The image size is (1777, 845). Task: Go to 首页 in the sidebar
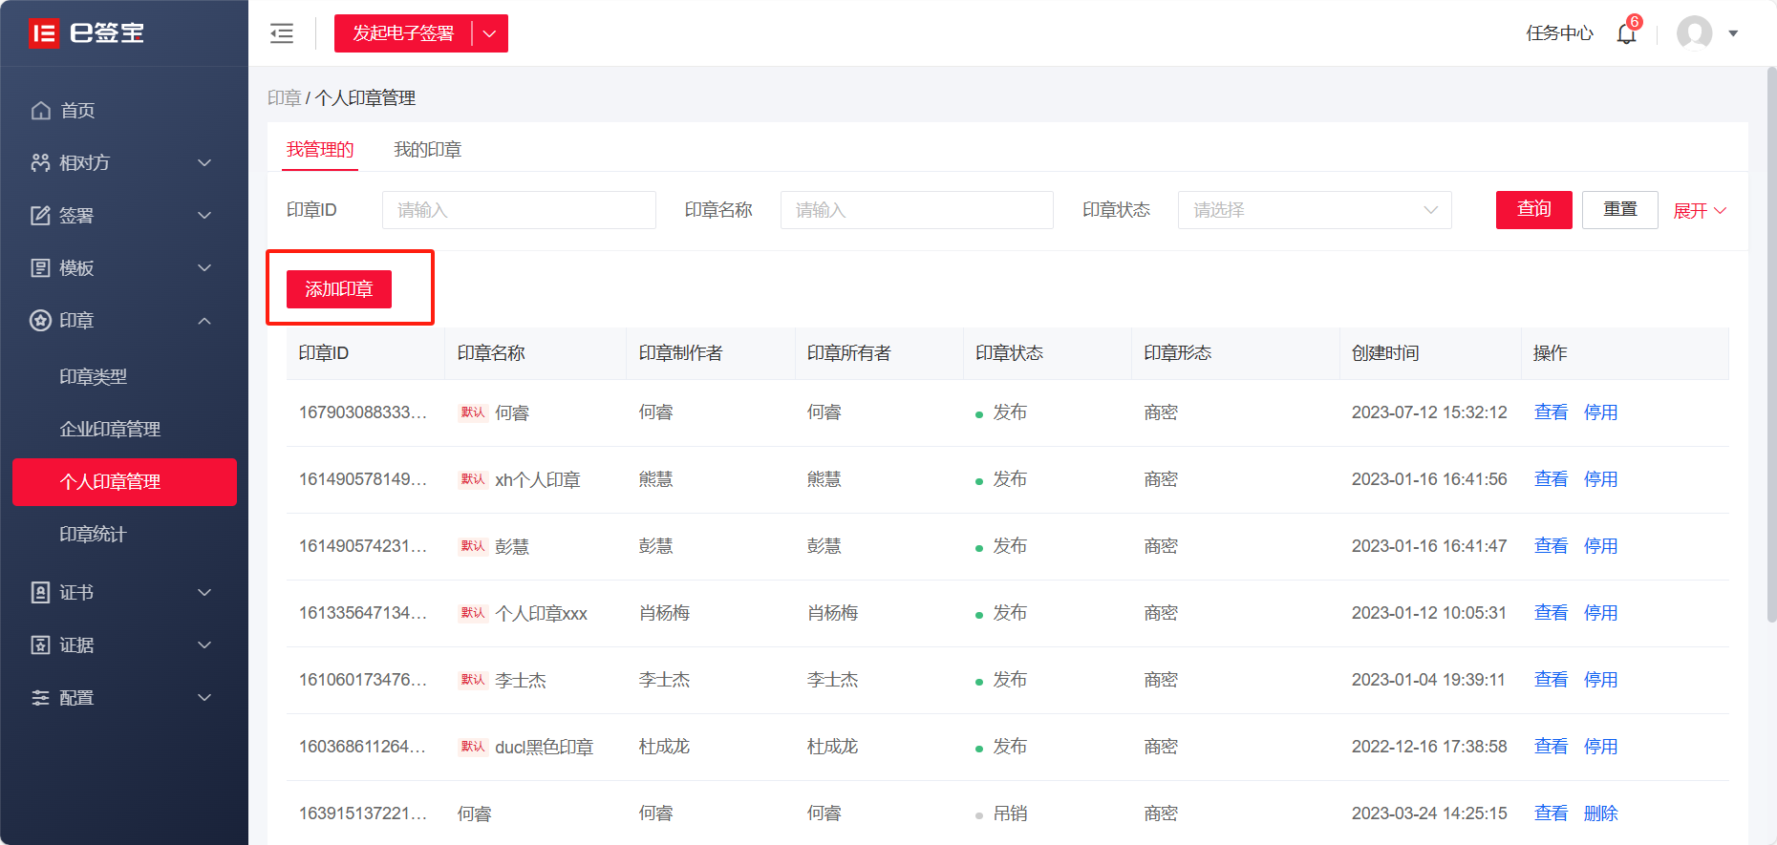[77, 111]
